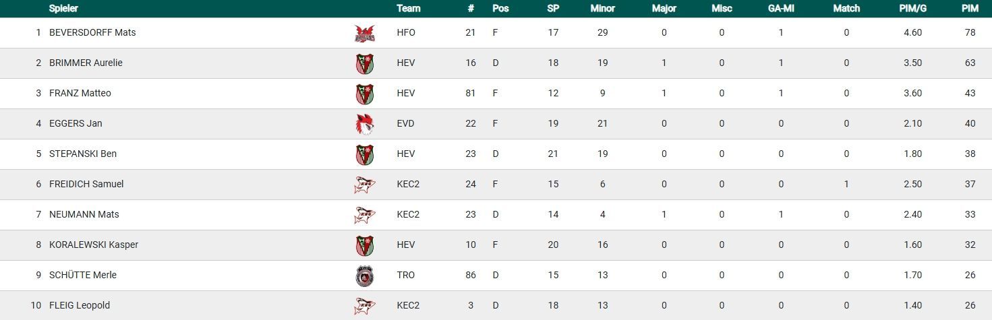This screenshot has height=320, width=992.
Task: Open player STEPANSKI Ben's profile
Action: [x=83, y=154]
